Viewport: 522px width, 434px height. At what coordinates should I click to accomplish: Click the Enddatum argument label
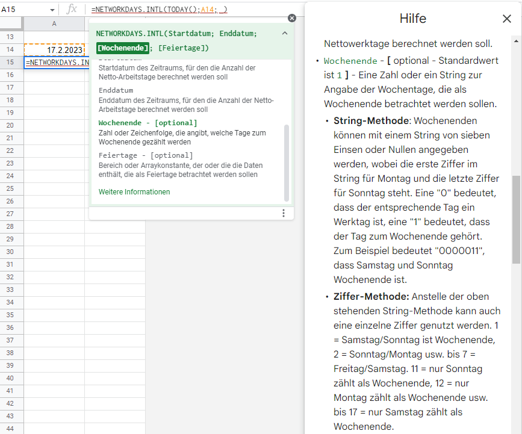click(x=116, y=90)
